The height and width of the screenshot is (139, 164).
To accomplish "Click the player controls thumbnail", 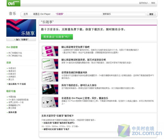I will click(50, 102).
